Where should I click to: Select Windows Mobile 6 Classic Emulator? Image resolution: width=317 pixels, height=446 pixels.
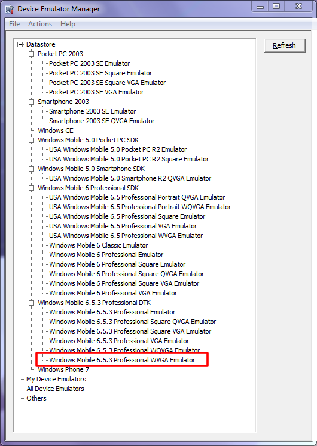pyautogui.click(x=99, y=245)
